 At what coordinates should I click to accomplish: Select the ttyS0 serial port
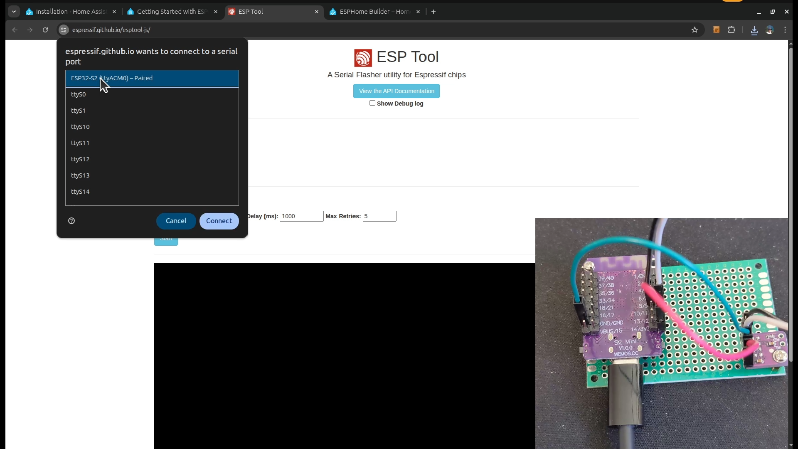[152, 94]
